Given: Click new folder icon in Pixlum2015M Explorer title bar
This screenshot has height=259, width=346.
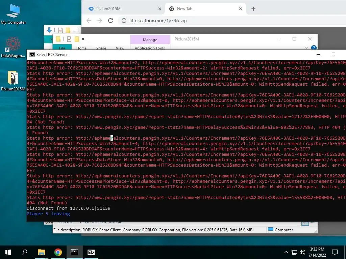Looking at the screenshot, I should 77,39.
